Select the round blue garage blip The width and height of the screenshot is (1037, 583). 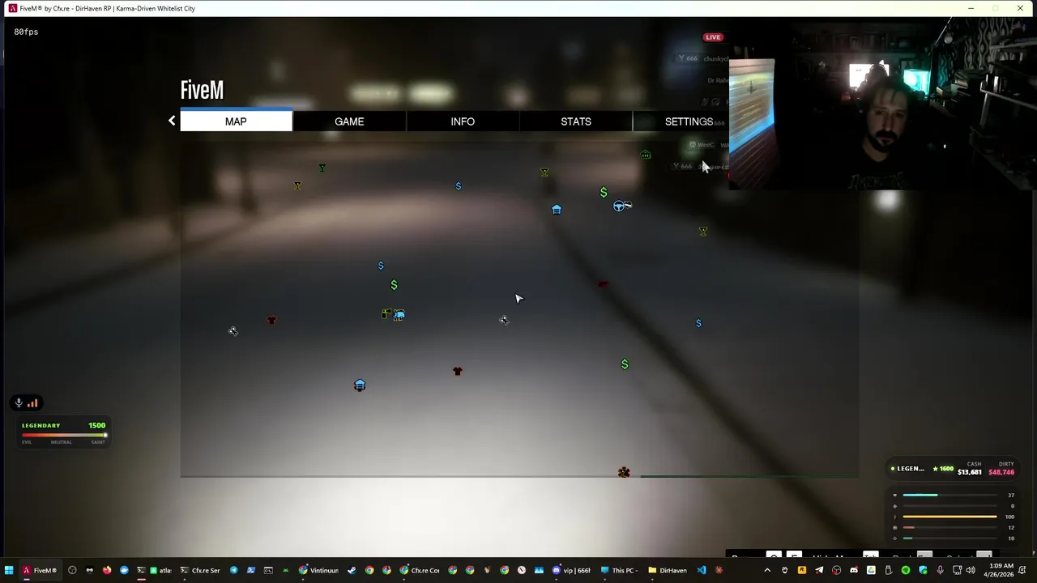click(x=360, y=385)
